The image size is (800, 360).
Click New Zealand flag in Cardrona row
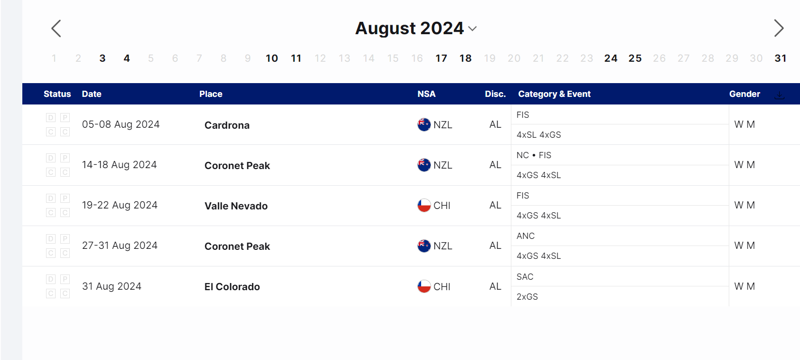coord(424,124)
